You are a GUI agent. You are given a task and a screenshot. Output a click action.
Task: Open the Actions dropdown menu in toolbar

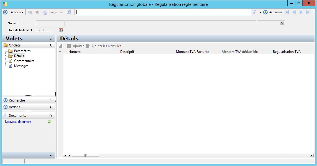pos(17,12)
